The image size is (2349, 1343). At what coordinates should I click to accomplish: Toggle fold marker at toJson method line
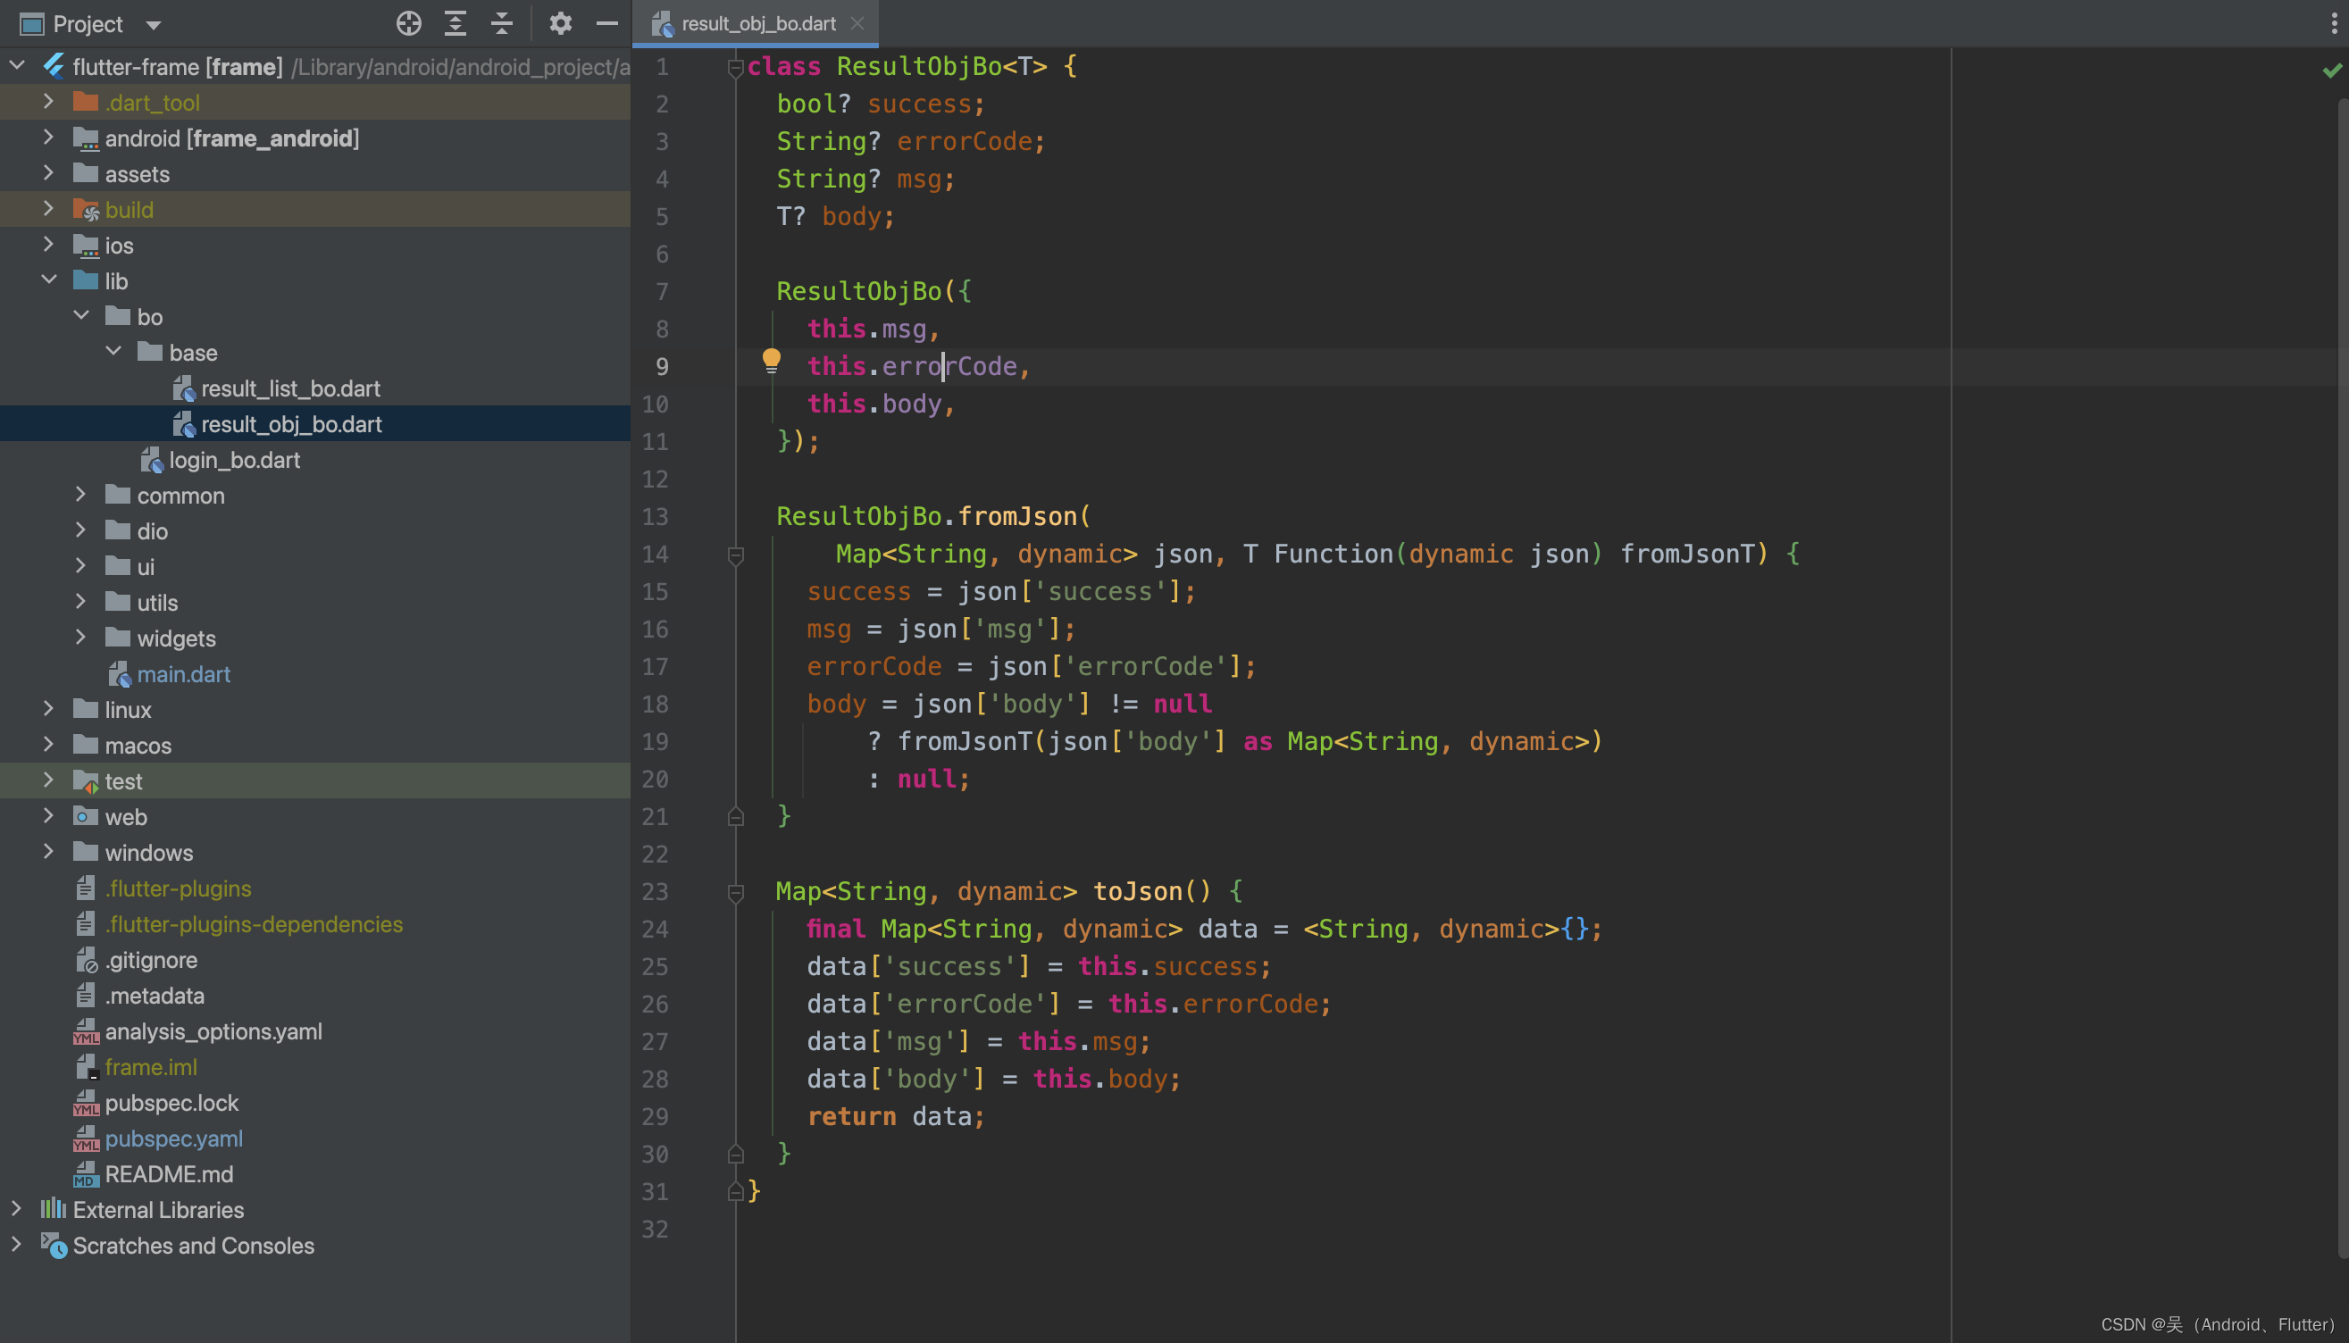pos(735,892)
